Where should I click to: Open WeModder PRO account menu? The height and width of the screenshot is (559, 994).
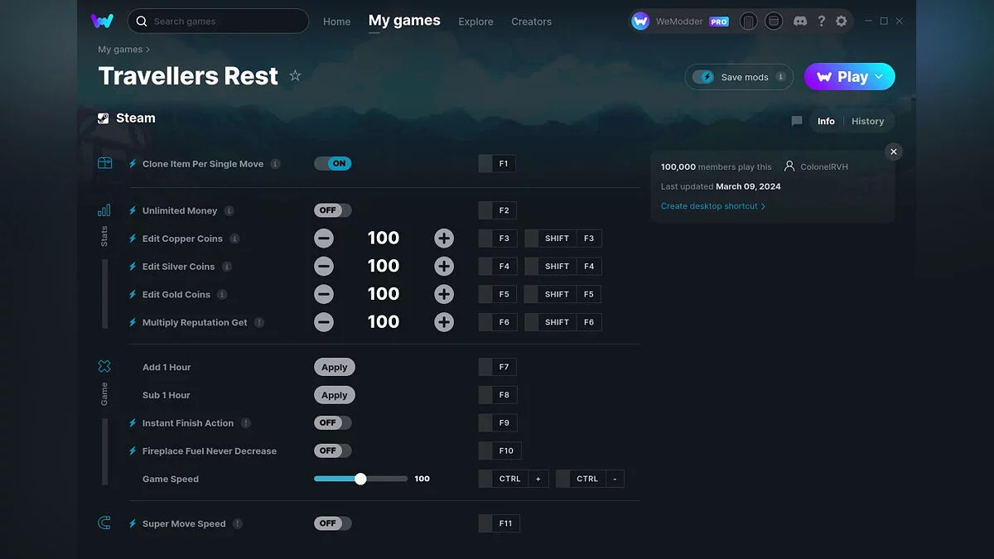point(680,22)
